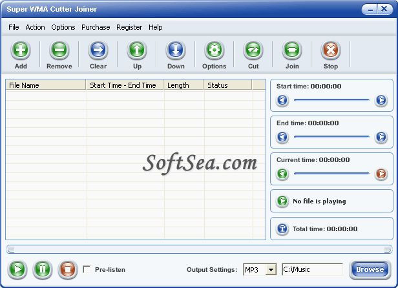Click the green Add file icon
This screenshot has width=398, height=288.
pos(21,50)
